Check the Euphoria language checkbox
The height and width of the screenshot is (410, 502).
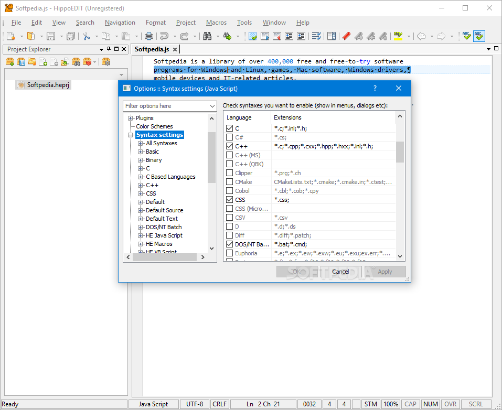click(229, 253)
